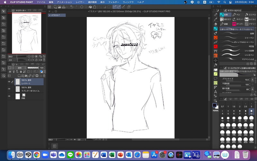Viewport: 257px width, 161px height.
Task: Undo the last action with the undo arrow
Action: click(x=72, y=7)
